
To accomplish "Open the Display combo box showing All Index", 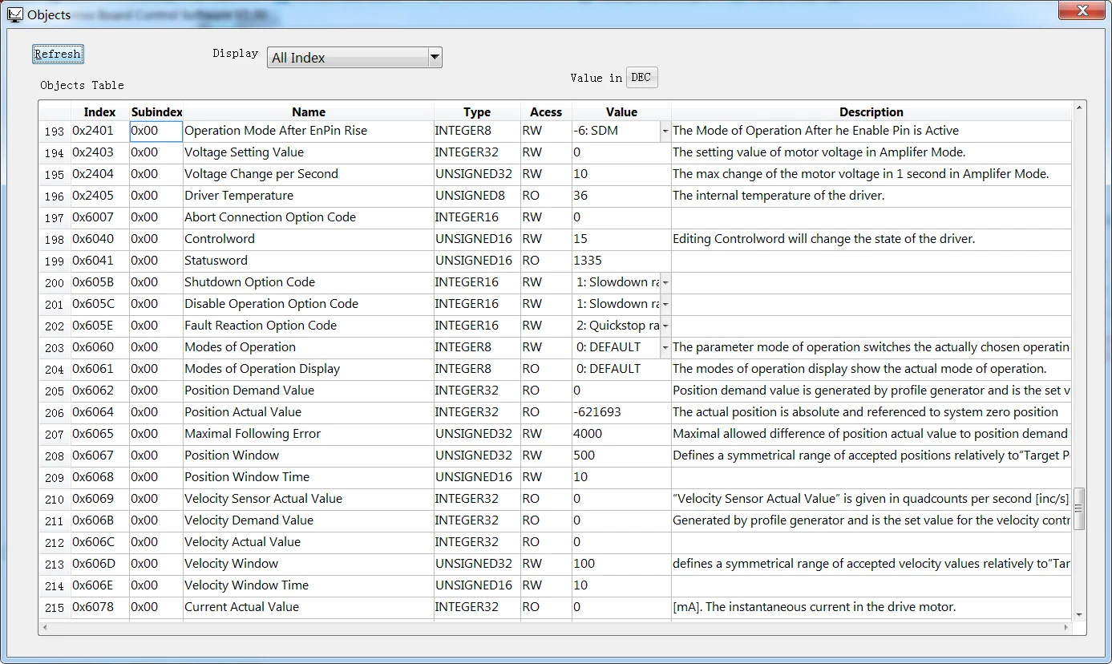I will [x=354, y=57].
